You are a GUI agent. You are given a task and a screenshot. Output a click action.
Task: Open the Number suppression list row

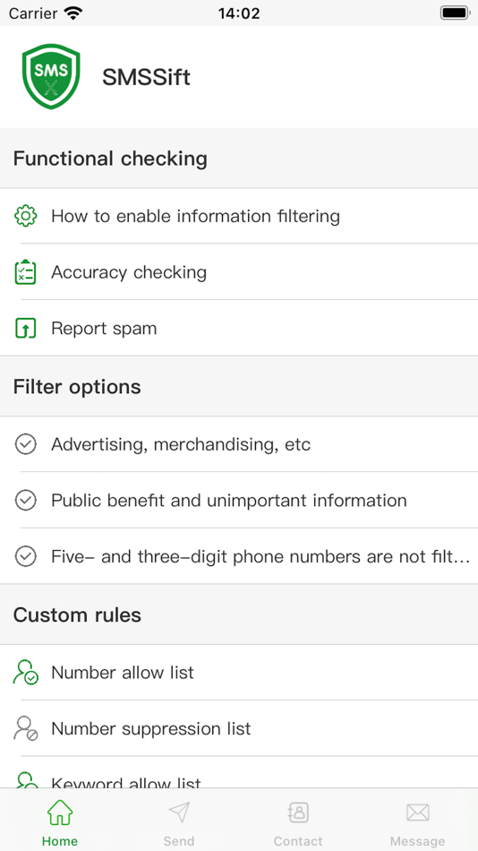click(x=239, y=728)
